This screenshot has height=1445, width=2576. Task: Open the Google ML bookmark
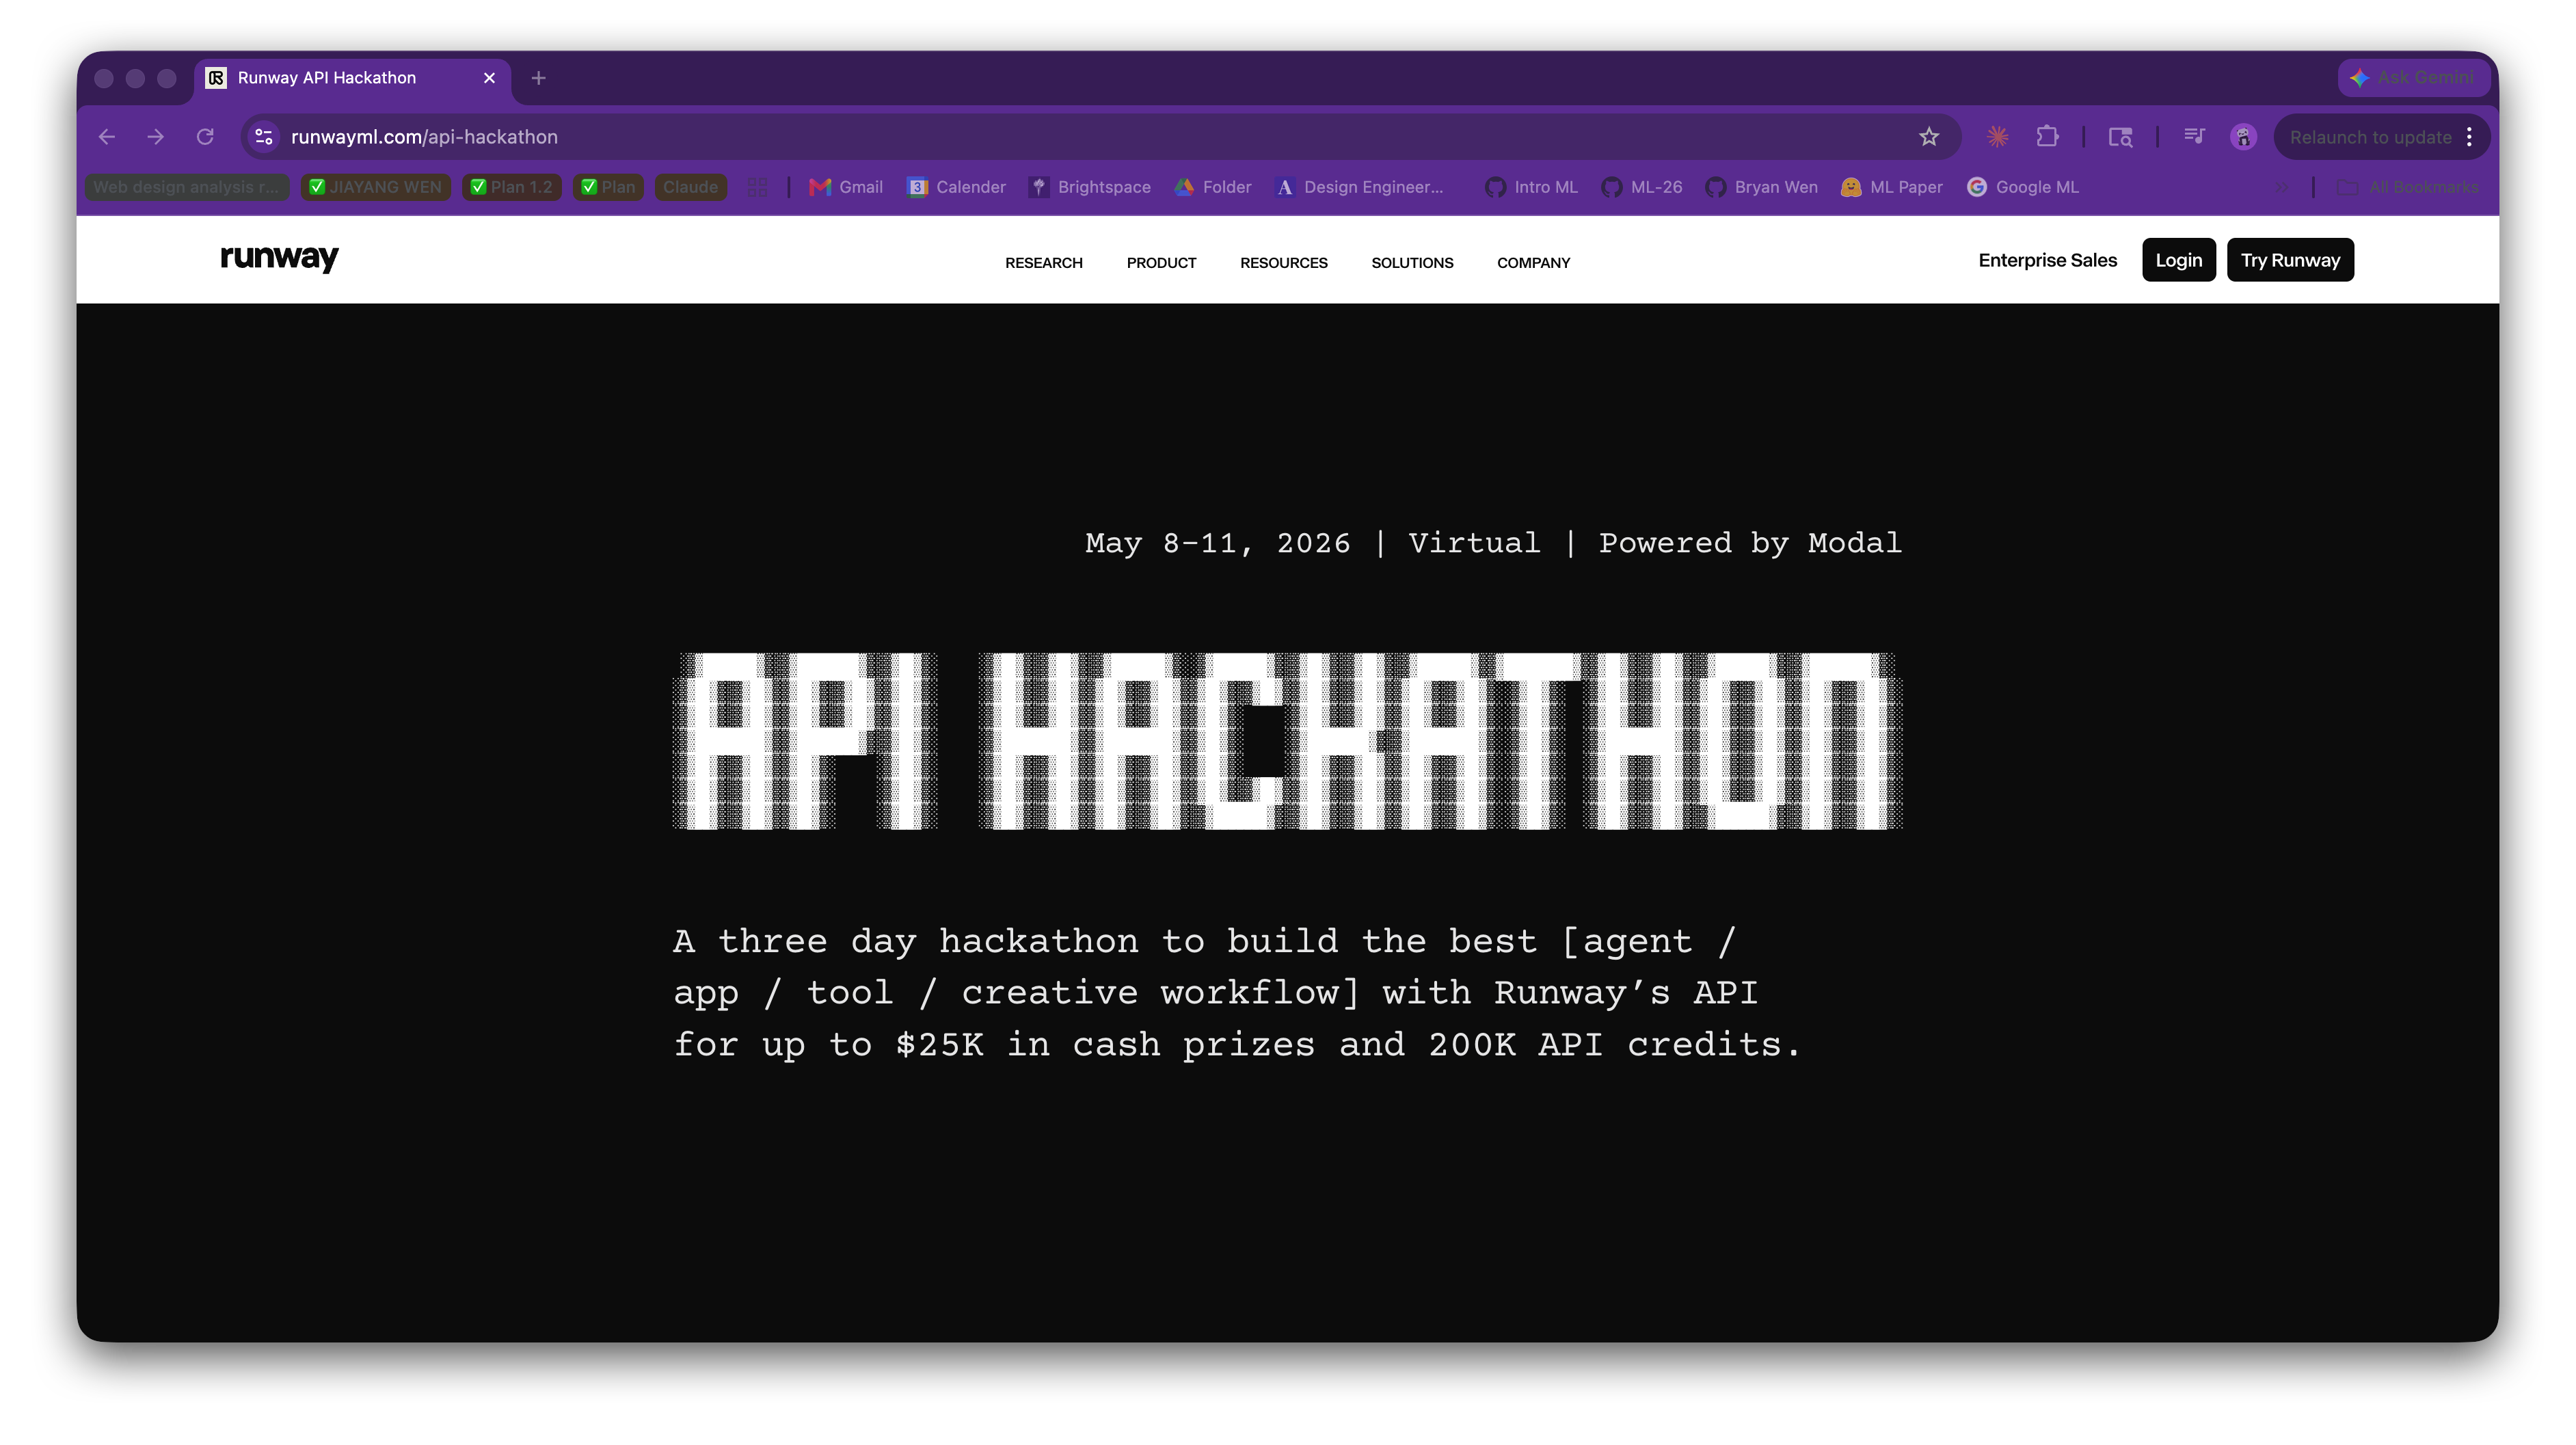[x=2023, y=187]
